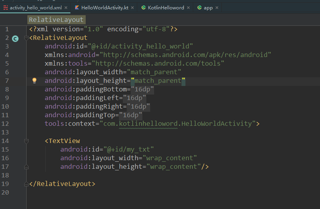Screen dimensions: 320x209
Task: Click the related class gutter icon on line 2
Action: pos(15,39)
